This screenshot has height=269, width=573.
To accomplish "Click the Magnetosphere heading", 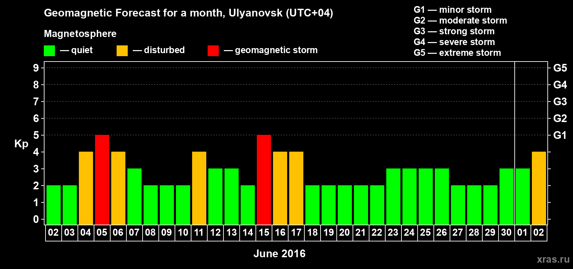I will point(80,34).
